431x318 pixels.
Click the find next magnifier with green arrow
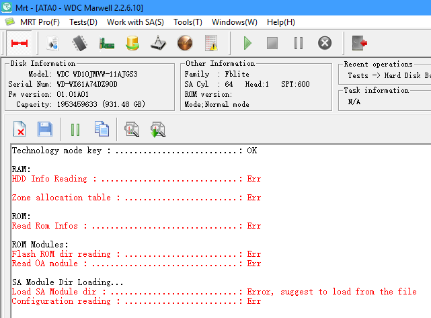pyautogui.click(x=158, y=130)
